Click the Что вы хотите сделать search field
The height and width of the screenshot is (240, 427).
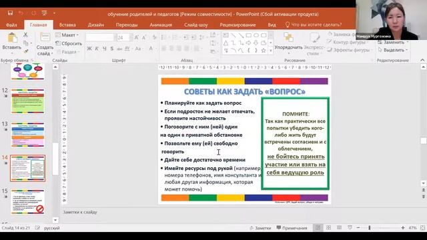[x=314, y=25]
